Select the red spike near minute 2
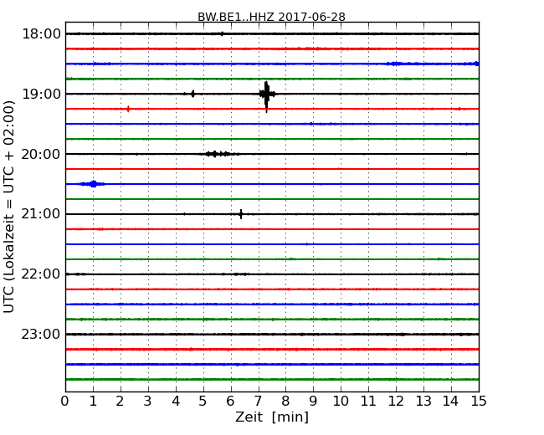Viewport: 544px width, 435px height. pos(128,109)
